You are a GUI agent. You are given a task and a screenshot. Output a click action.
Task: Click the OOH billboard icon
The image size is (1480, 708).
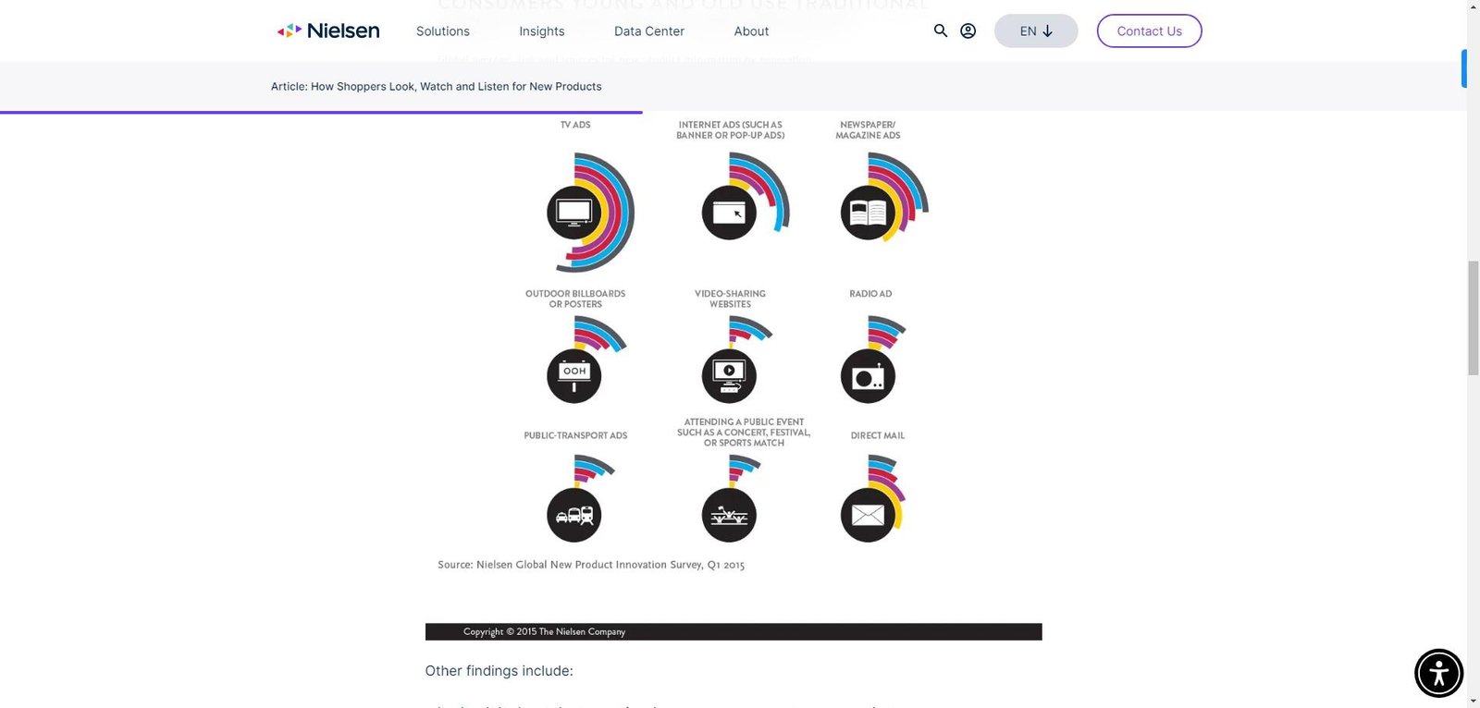click(x=574, y=376)
